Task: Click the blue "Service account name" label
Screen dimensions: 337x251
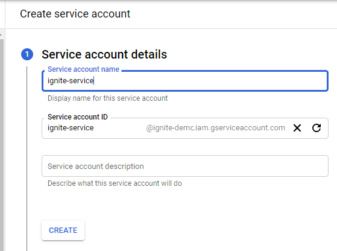Action: [x=83, y=69]
